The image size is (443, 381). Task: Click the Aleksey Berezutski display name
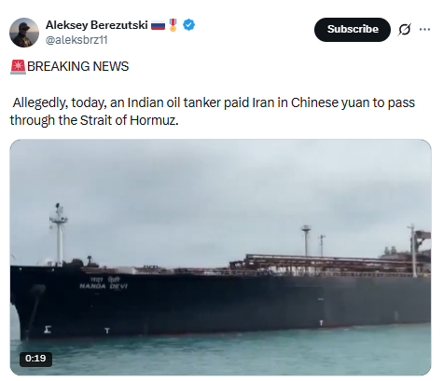(97, 25)
